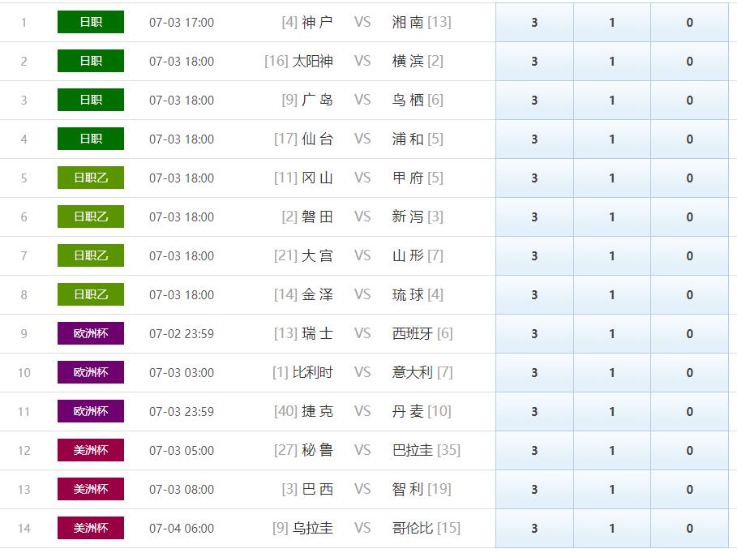
Task: Click the 欧洲杯 badge for match 10
Action: tap(91, 373)
